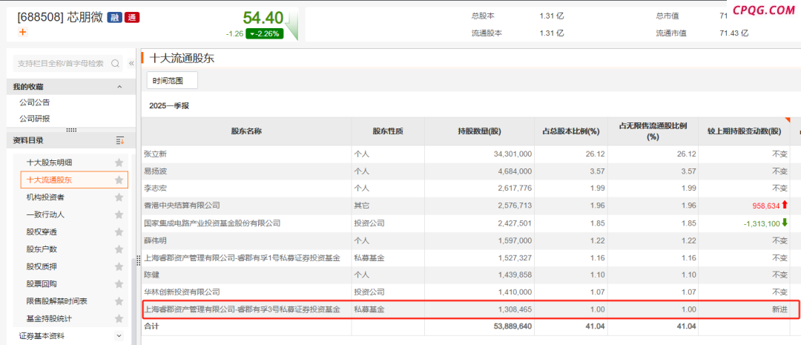Screen dimensions: 801x345
Task: Click the green -2.26% change badge
Action: [265, 33]
